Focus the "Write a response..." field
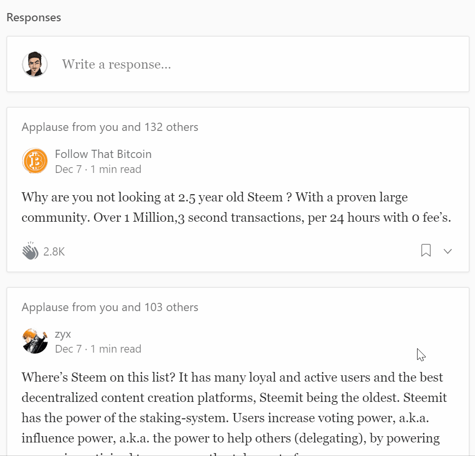 pyautogui.click(x=116, y=64)
